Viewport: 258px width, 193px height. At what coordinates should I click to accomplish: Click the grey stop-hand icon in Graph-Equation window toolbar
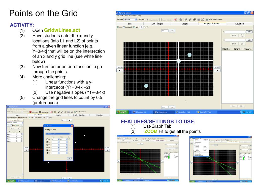181,20
